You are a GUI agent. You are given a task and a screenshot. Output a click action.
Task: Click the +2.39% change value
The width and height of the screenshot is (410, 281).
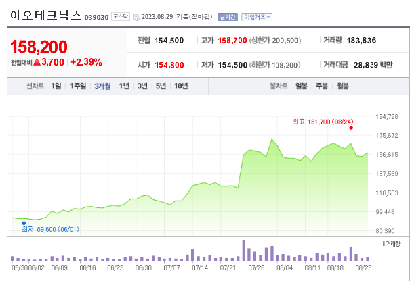[x=86, y=62]
